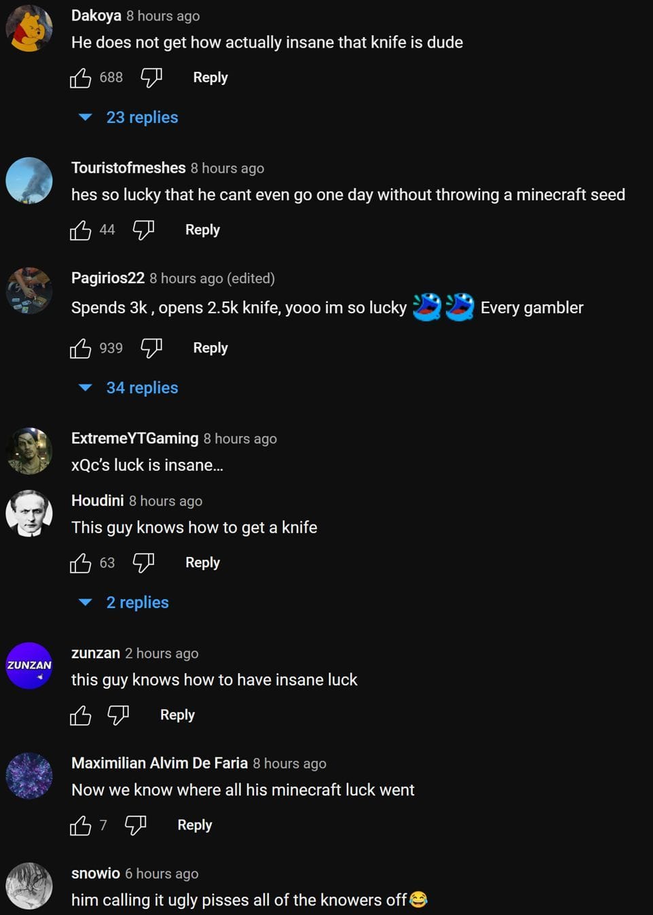Reply to Touristofmeshes' comment

202,230
